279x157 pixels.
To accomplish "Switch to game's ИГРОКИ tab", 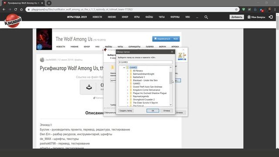I will click(175, 47).
